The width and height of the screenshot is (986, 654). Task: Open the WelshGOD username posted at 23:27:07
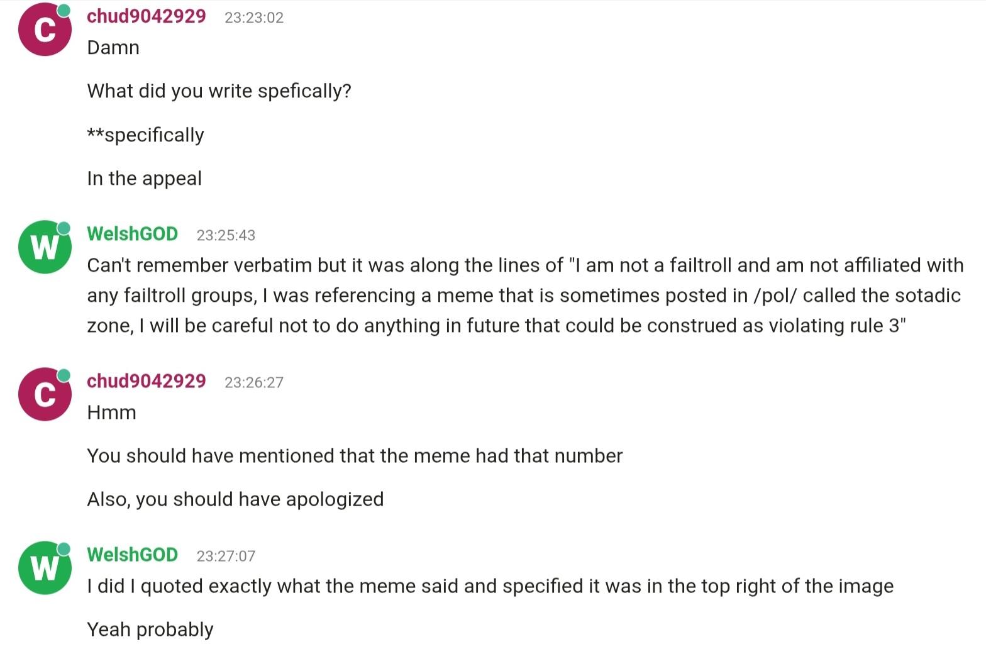[132, 555]
